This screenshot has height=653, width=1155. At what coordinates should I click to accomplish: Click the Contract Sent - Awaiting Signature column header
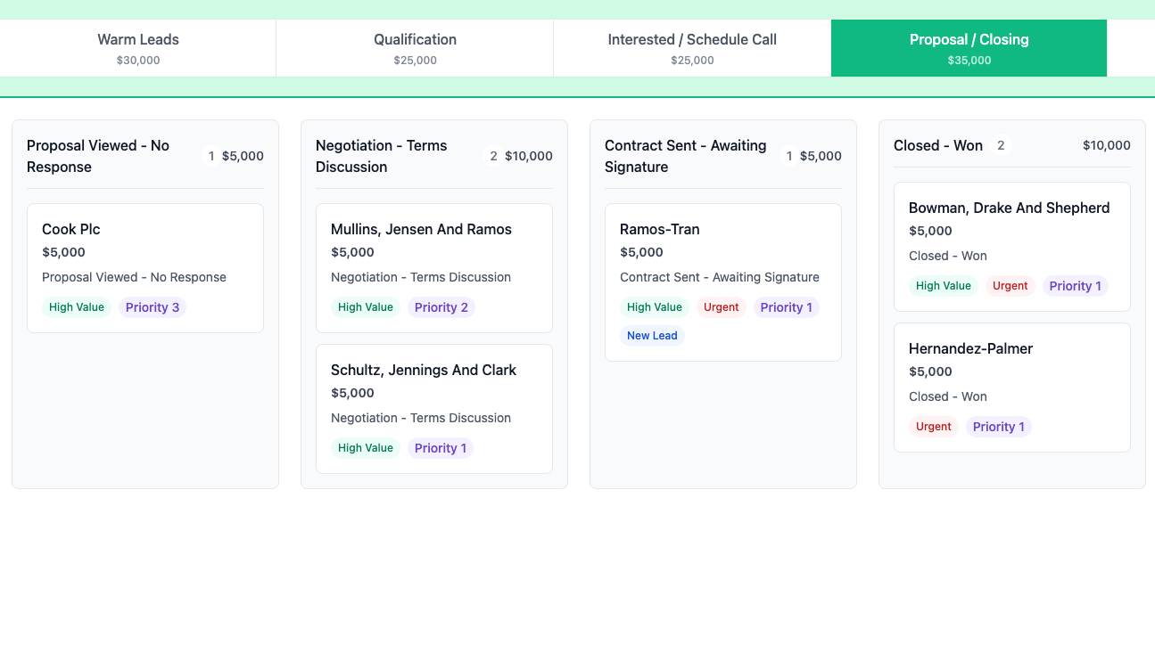point(685,156)
